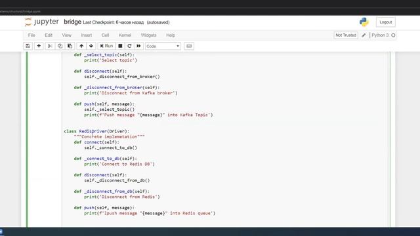The image size is (420, 236).
Task: Restart the kernel icon
Action: [129, 46]
